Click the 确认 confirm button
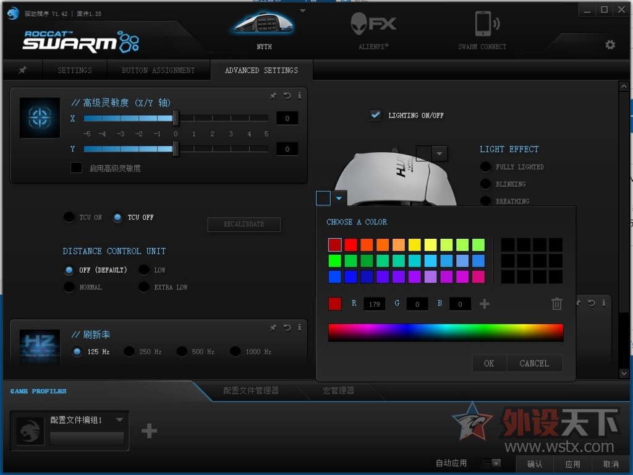Viewport: 633px width, 475px height. tap(535, 464)
